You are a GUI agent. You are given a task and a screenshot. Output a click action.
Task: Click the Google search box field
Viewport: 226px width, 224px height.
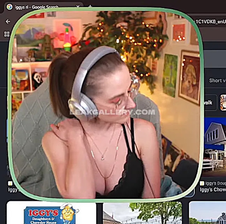[x=215, y=59]
